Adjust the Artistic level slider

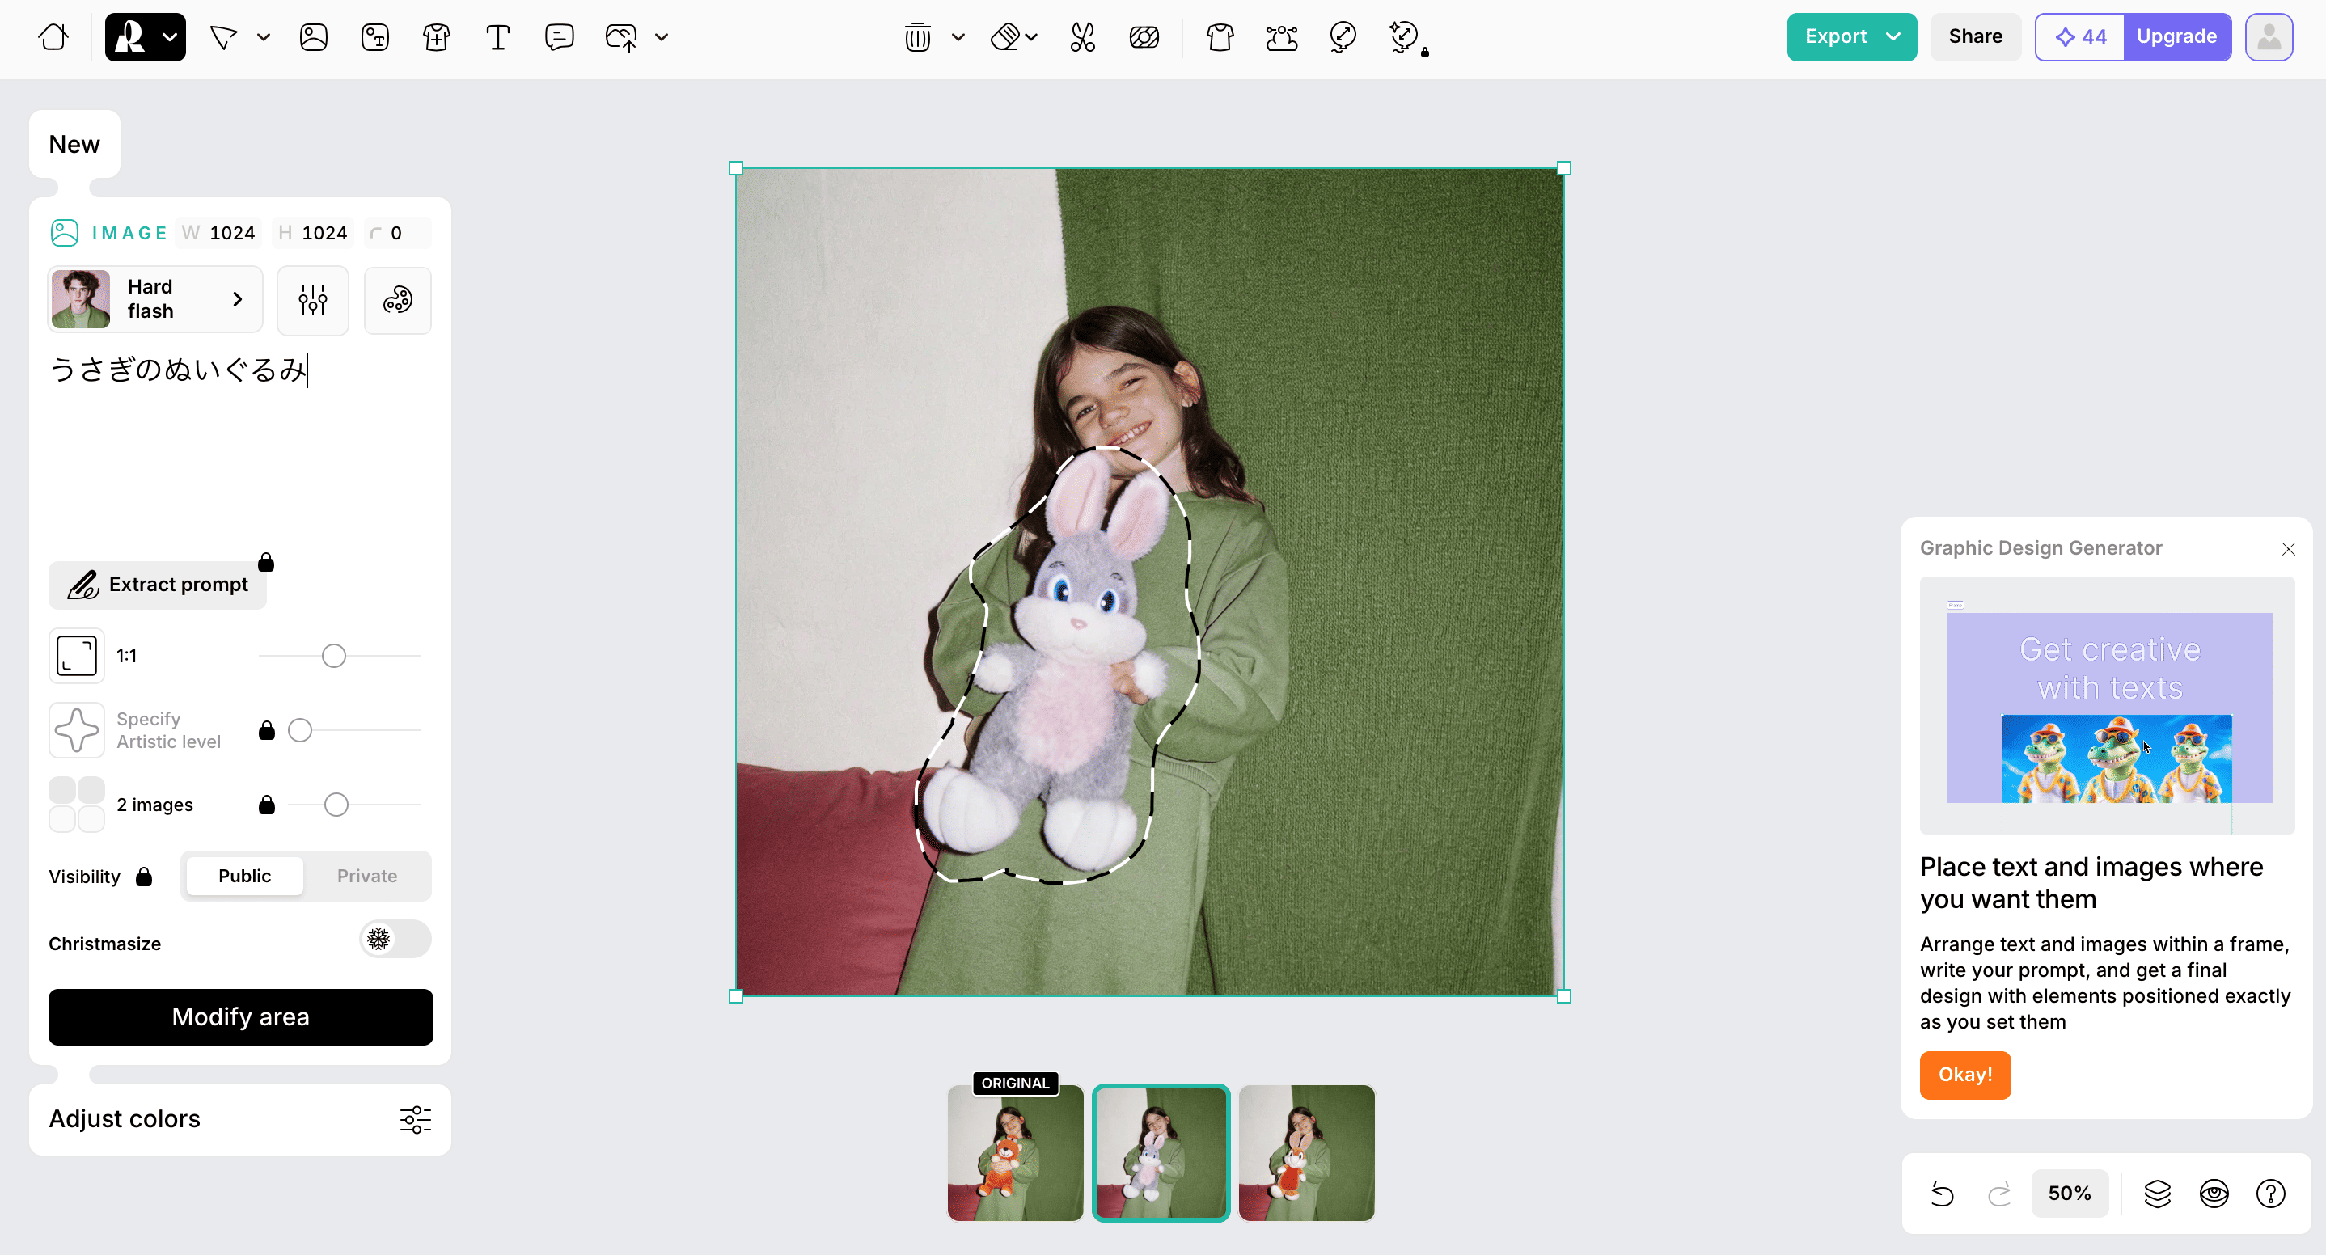301,729
